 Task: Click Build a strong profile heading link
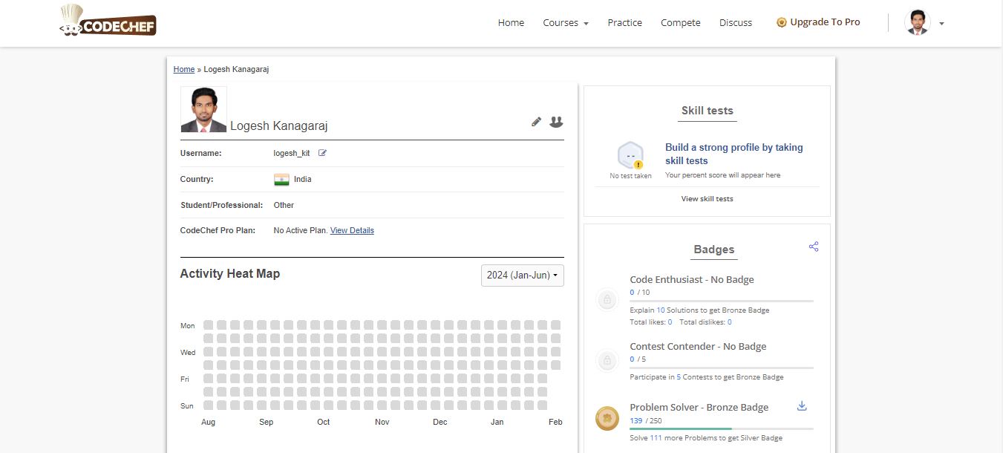pos(734,154)
